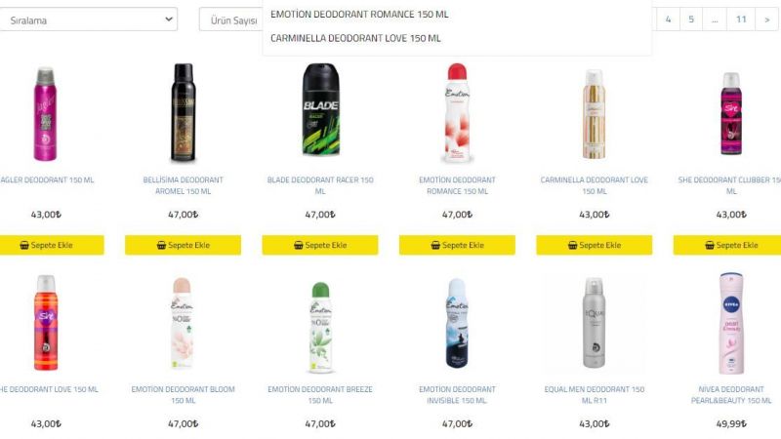The width and height of the screenshot is (781, 439).
Task: Open the Ürün Sayısı dropdown
Action: pos(231,20)
